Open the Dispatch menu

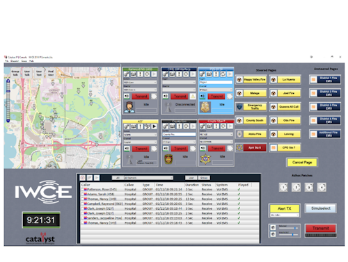[15, 61]
